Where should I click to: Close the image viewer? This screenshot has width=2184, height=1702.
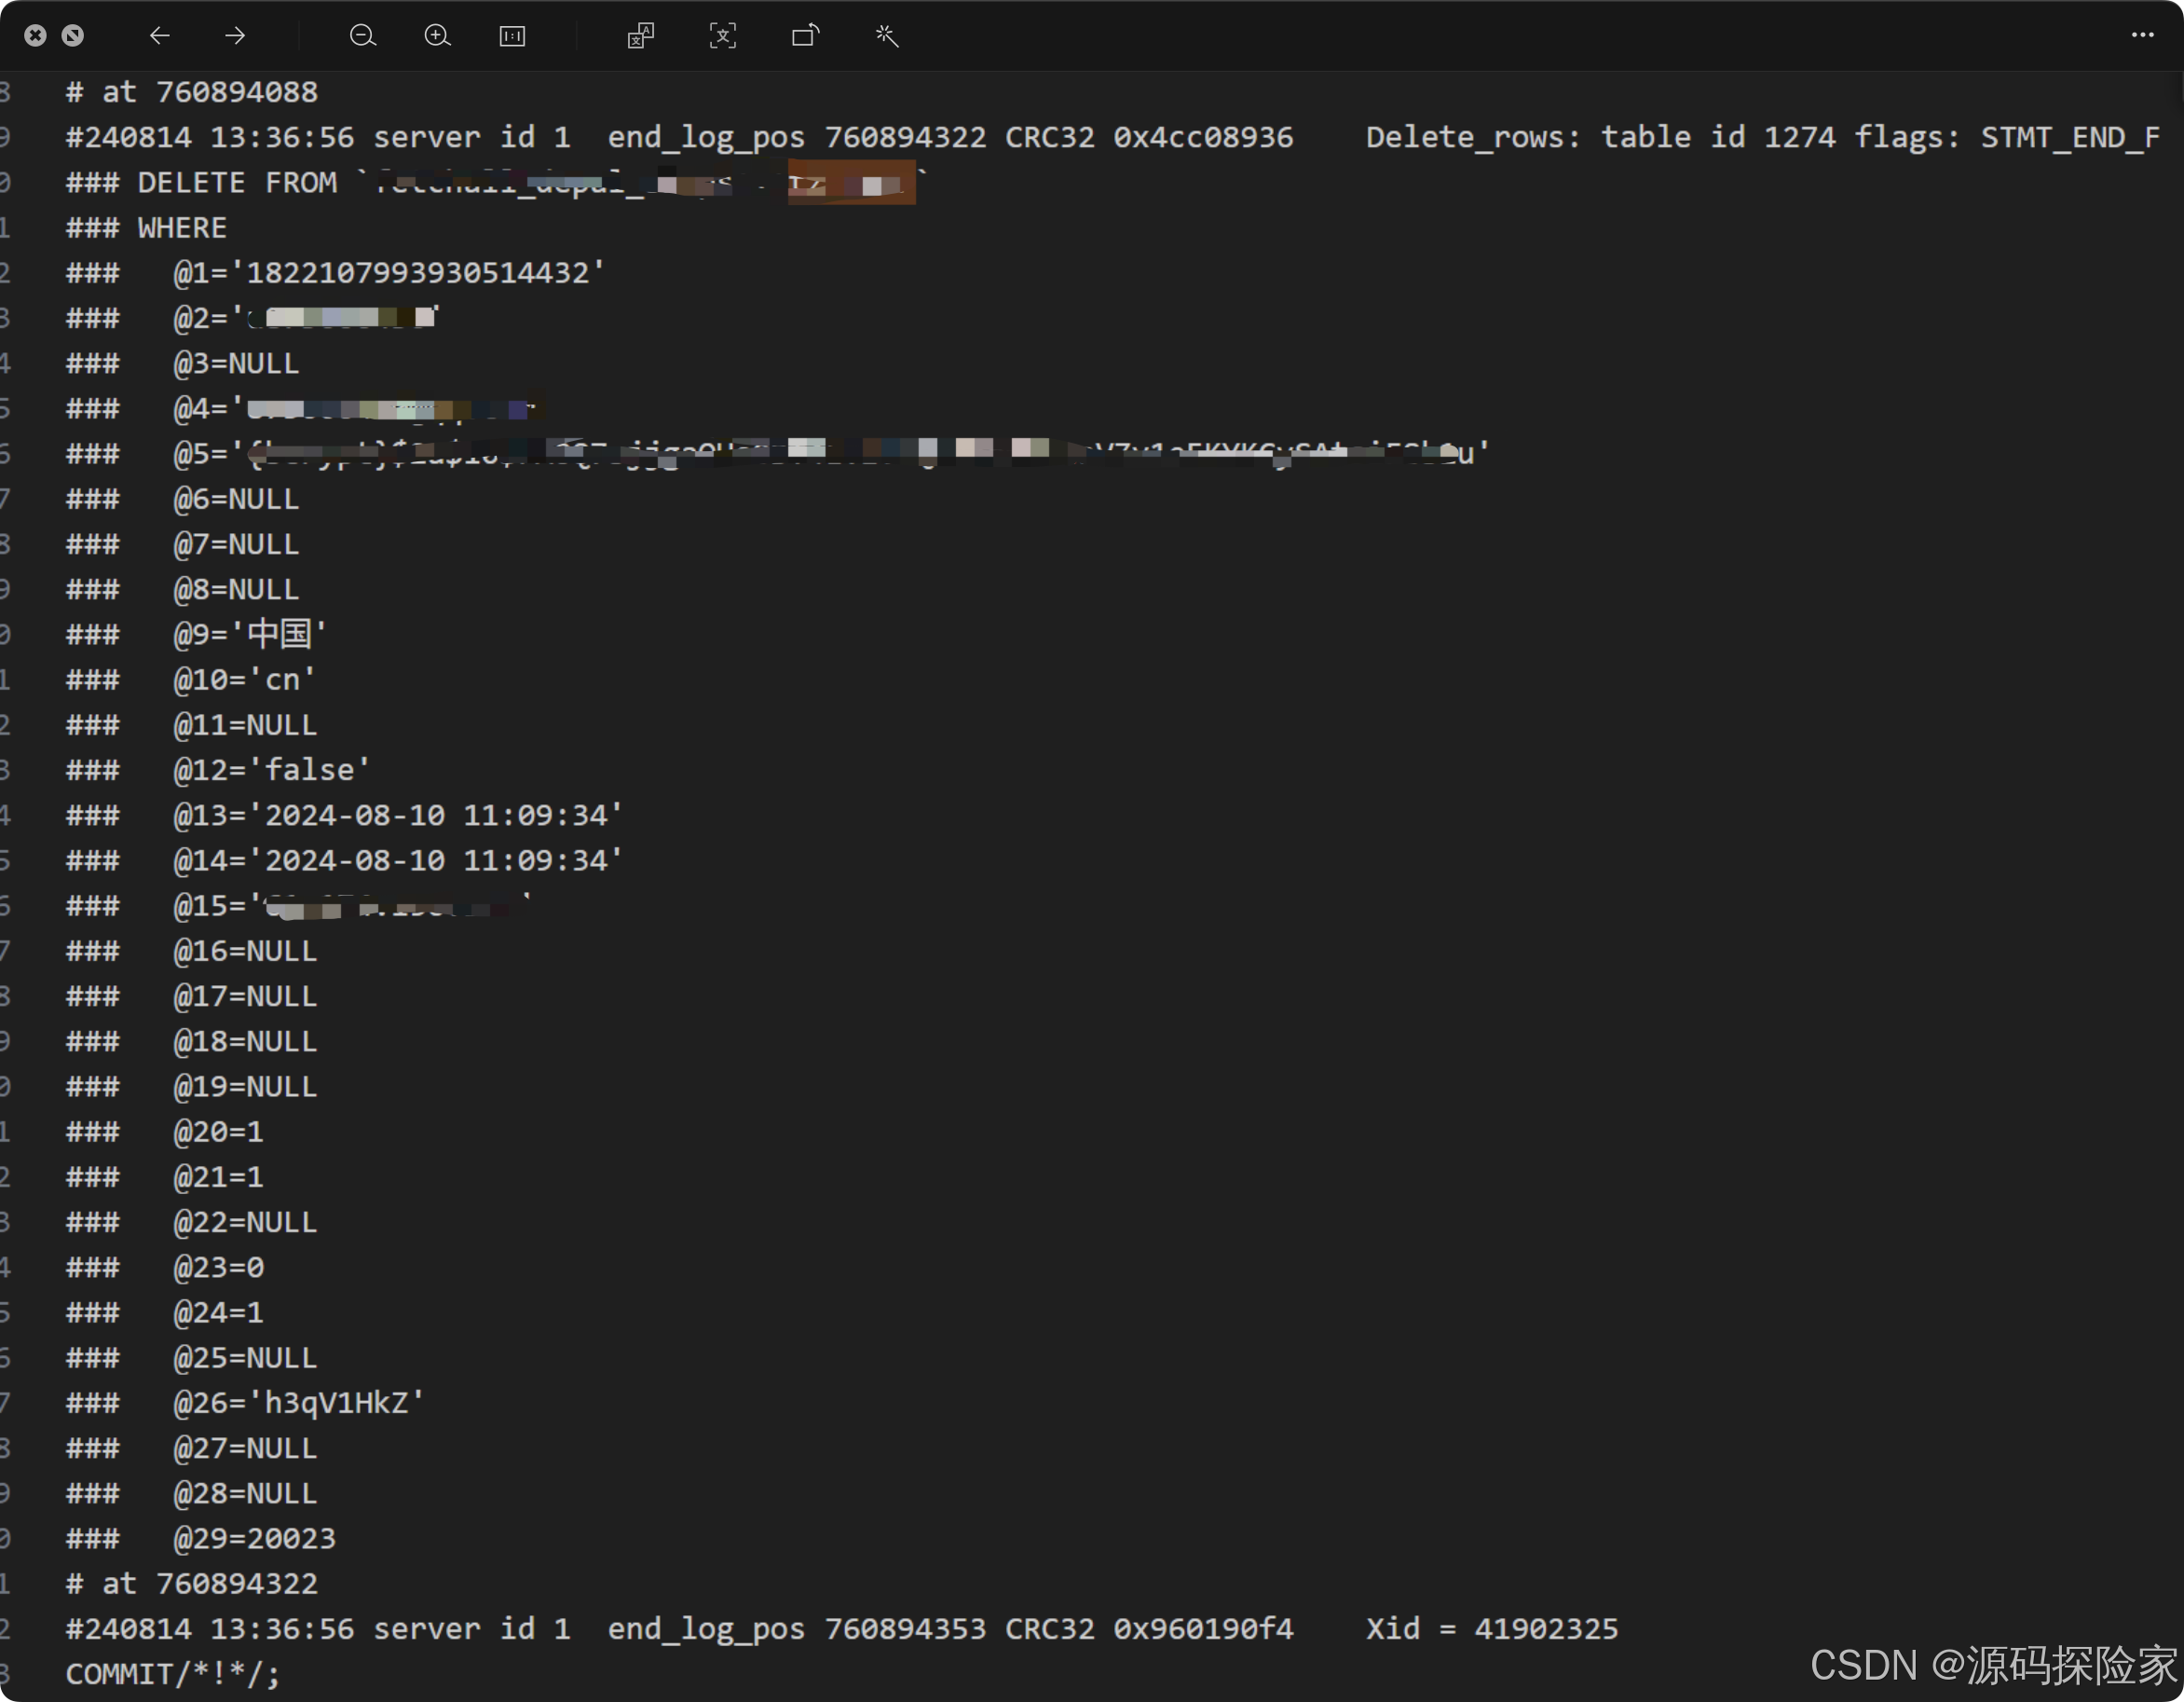(x=36, y=35)
